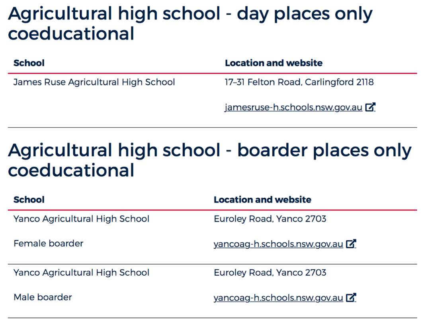430x331 pixels.
Task: Click Euroley Road address in Male boarder row
Action: point(270,273)
